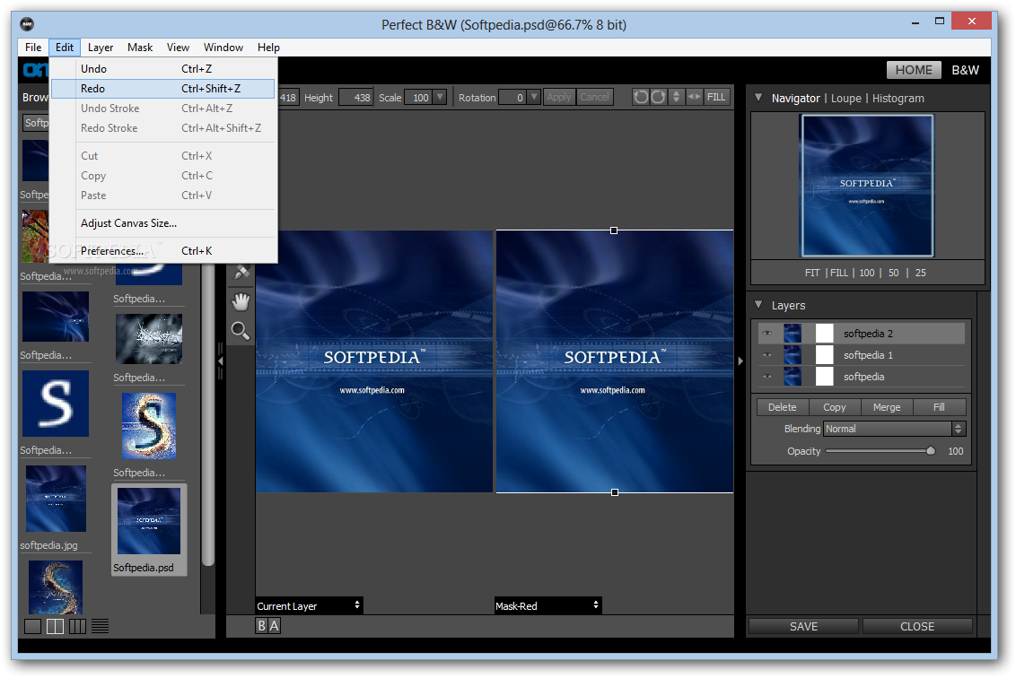Switch to the Loupe tab

[846, 99]
